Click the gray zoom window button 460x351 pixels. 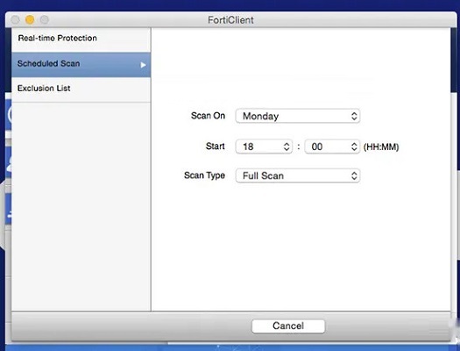point(45,19)
